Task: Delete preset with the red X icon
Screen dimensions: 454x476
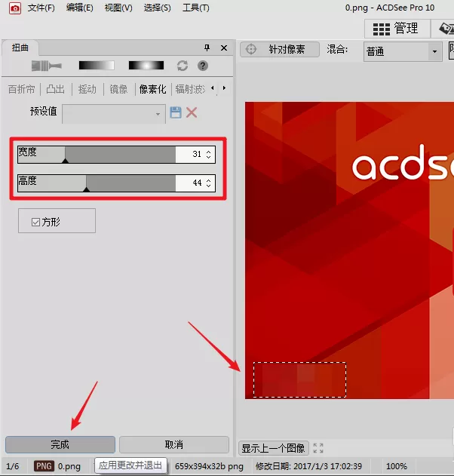Action: coord(192,112)
